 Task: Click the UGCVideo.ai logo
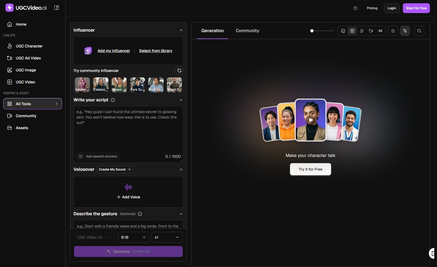coord(26,8)
